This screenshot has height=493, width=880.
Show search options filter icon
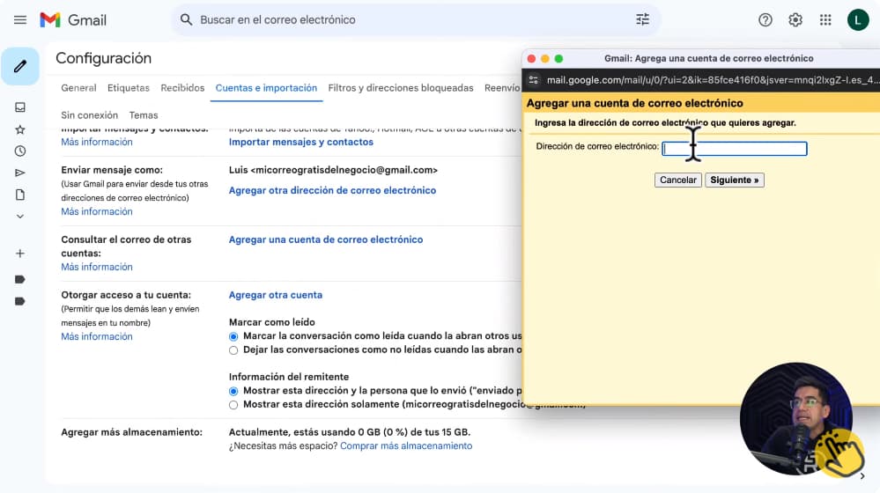tap(642, 19)
